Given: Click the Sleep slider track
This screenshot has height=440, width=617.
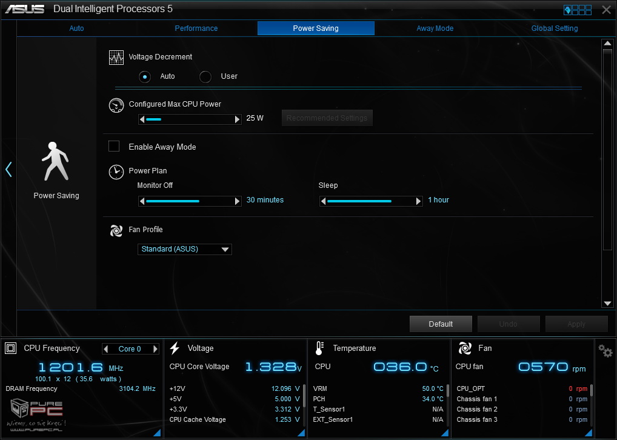Looking at the screenshot, I should 371,201.
